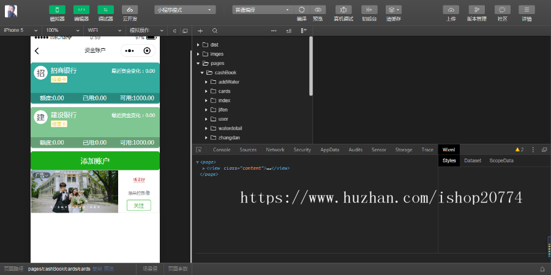
Task: Click the upload cloud icon (上传)
Action: (451, 10)
